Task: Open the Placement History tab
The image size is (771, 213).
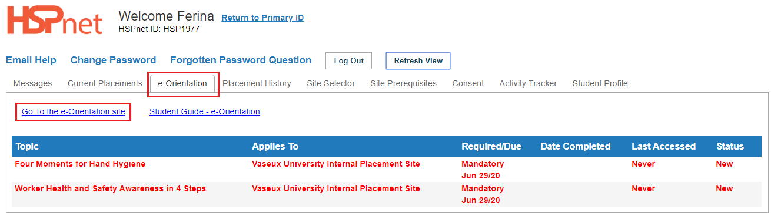Action: tap(257, 83)
